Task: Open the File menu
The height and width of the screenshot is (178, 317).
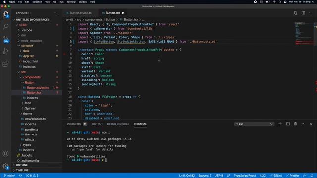Action: click(20, 2)
